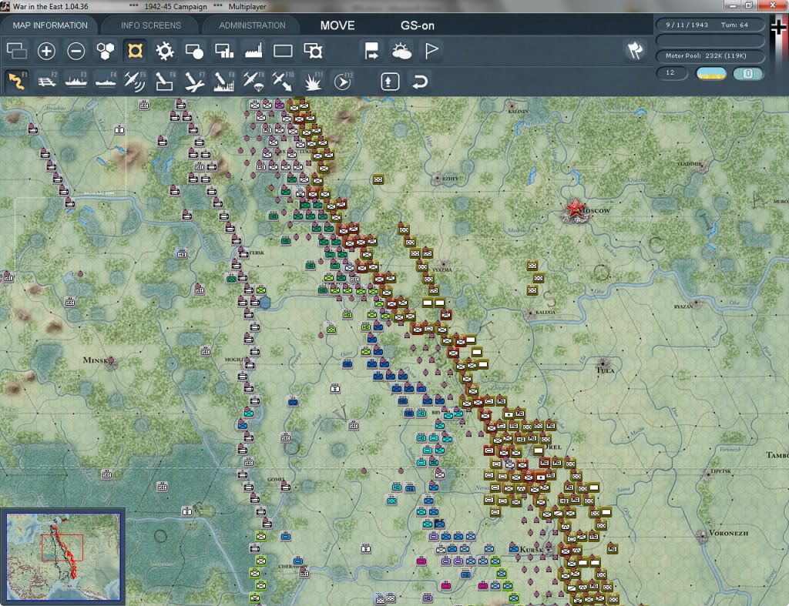Click the Orel city label on map
This screenshot has height=606, width=789.
(x=553, y=447)
